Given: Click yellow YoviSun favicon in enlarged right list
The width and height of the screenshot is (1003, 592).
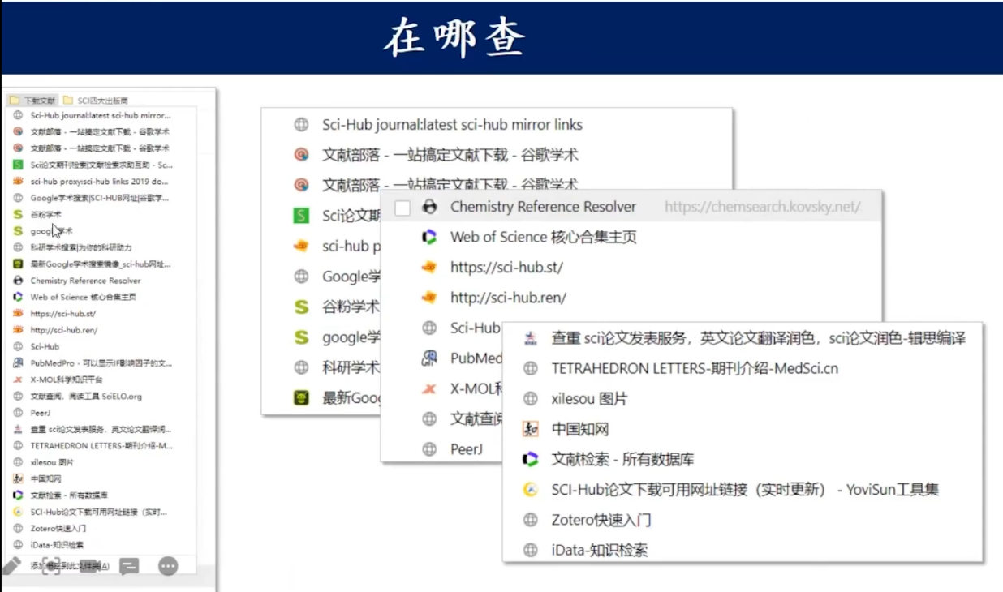Looking at the screenshot, I should tap(531, 490).
